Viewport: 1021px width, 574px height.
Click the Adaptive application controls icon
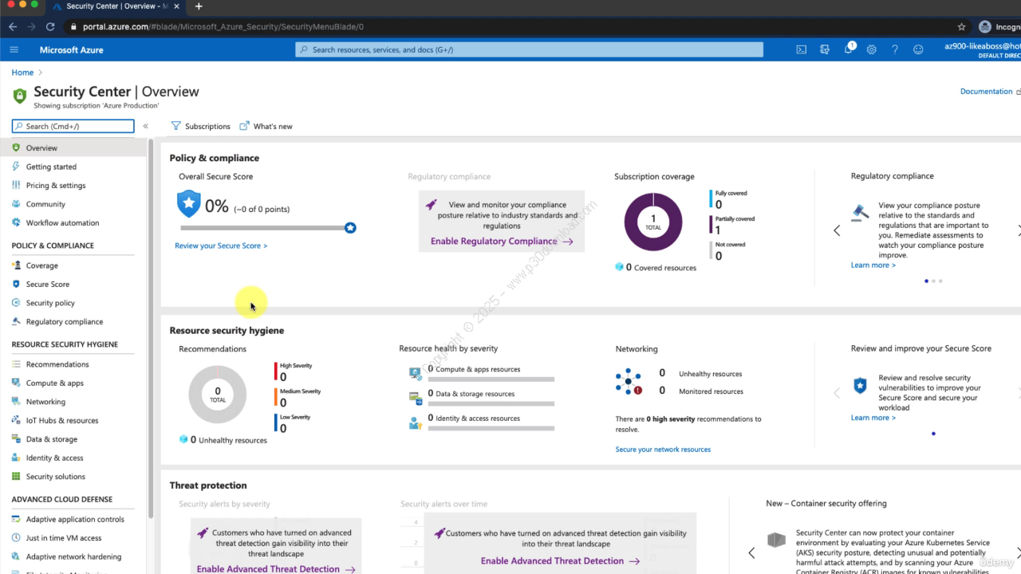click(x=17, y=519)
